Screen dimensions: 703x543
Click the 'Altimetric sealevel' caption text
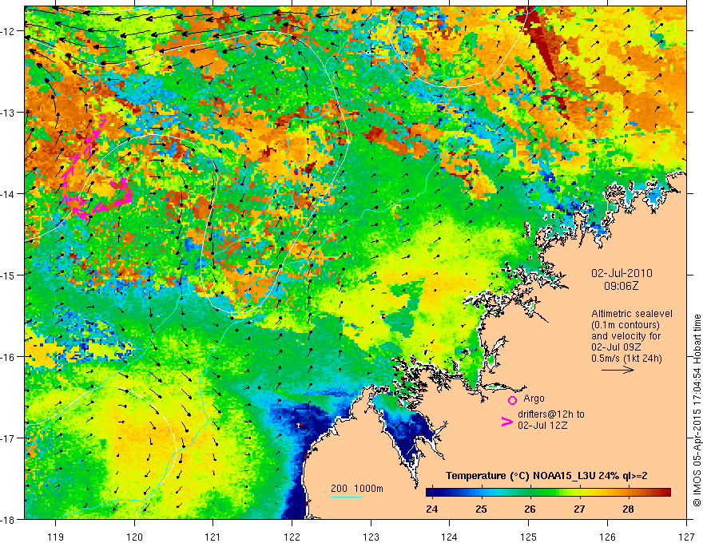click(632, 314)
